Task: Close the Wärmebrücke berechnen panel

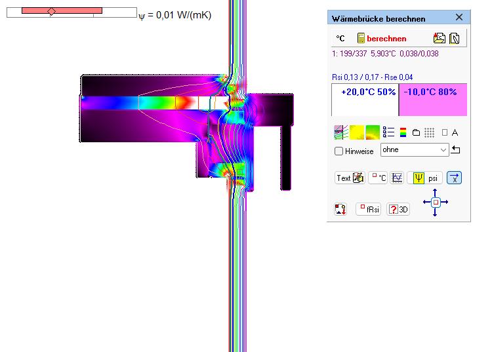Action: [x=459, y=17]
